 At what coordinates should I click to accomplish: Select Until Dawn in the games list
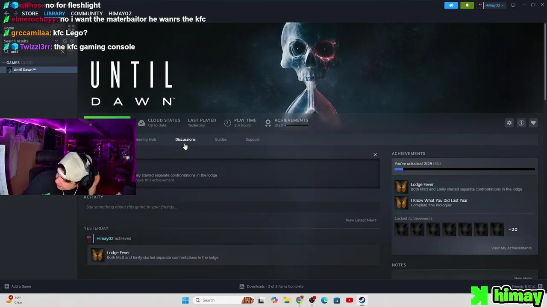point(38,70)
